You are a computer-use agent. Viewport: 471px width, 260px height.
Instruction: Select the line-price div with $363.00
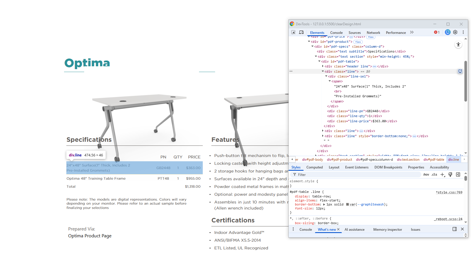(x=362, y=121)
